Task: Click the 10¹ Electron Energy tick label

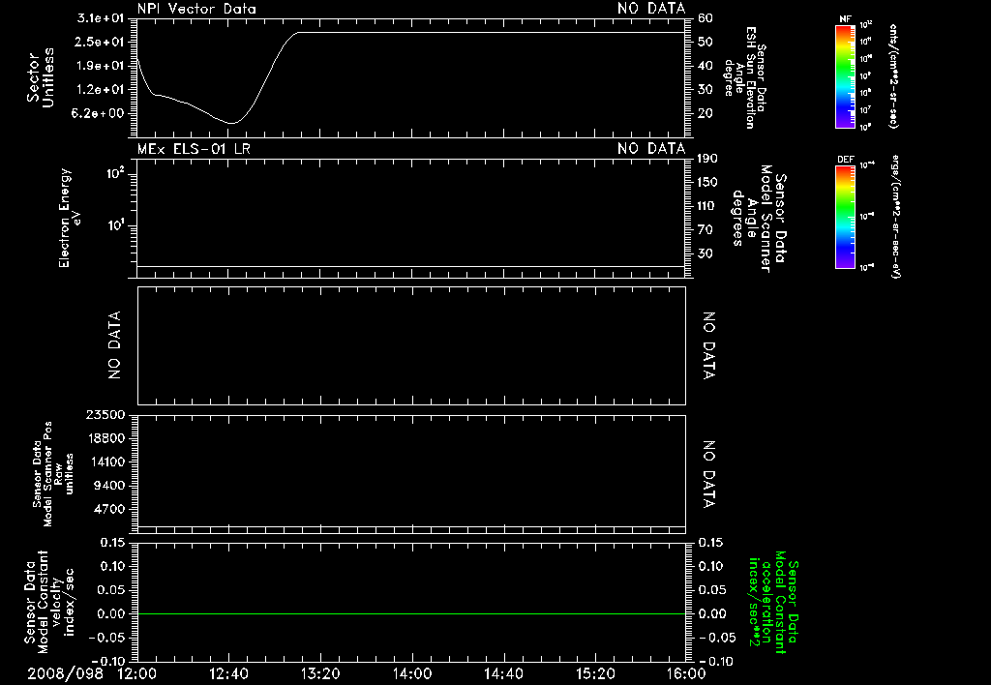Action: tap(116, 224)
